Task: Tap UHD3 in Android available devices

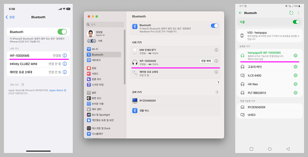Action: [x=269, y=115]
